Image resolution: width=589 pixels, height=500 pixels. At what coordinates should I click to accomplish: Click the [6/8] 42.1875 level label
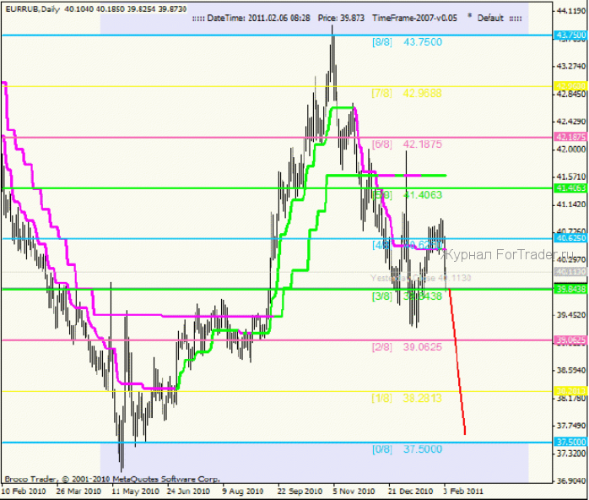407,144
